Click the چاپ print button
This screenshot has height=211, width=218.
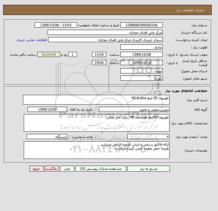67,169
